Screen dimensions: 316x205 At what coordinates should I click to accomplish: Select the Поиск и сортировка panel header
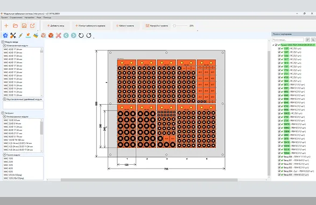coord(293,34)
